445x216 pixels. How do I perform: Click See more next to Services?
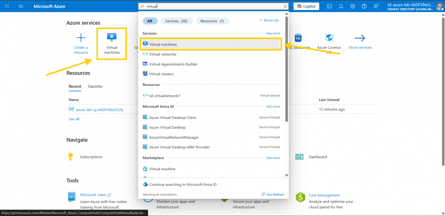pyautogui.click(x=273, y=33)
